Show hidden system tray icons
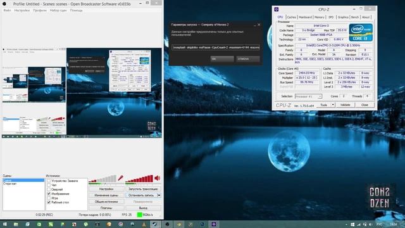The image size is (405, 228). click(346, 224)
